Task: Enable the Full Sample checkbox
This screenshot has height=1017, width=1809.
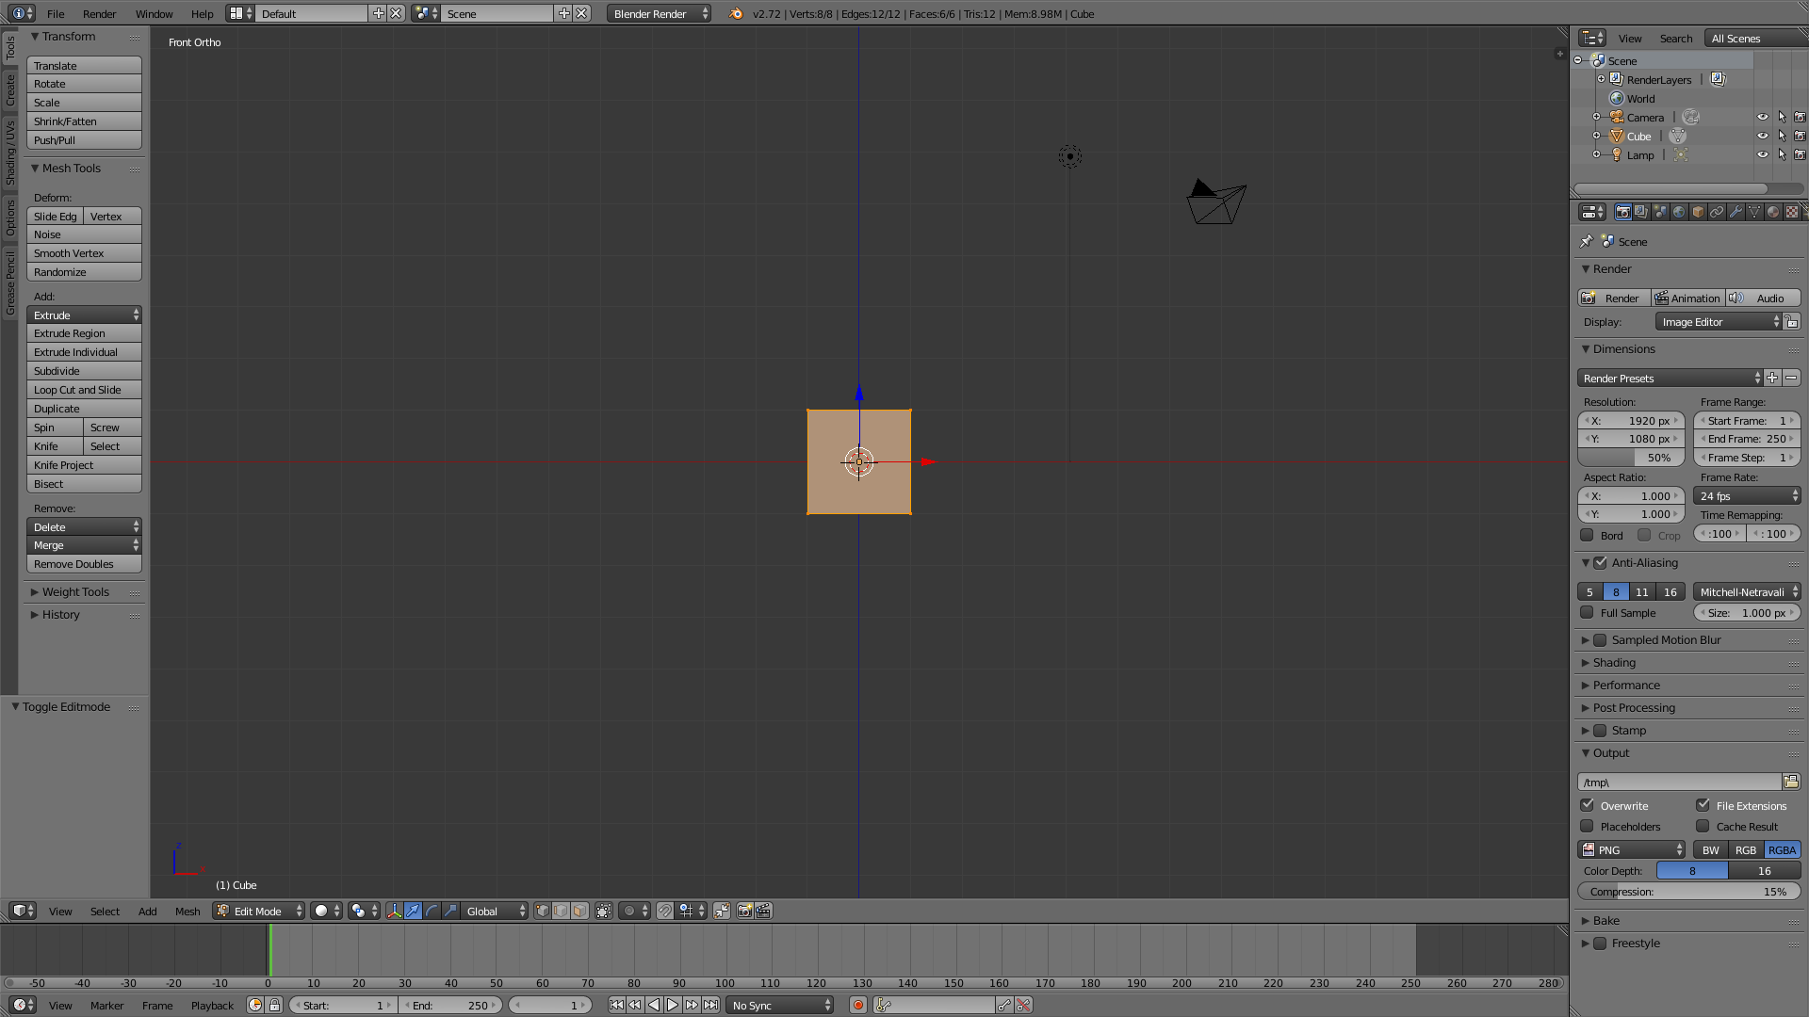Action: click(1588, 612)
